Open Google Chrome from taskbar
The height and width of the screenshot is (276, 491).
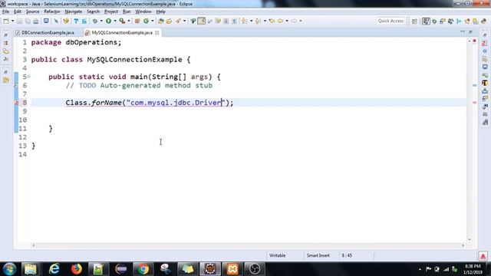(x=143, y=269)
